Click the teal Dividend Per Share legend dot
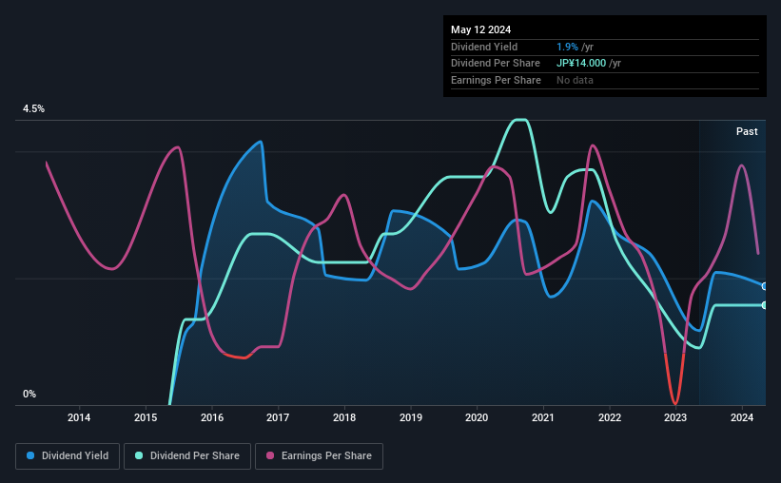This screenshot has height=483, width=781. [x=139, y=455]
